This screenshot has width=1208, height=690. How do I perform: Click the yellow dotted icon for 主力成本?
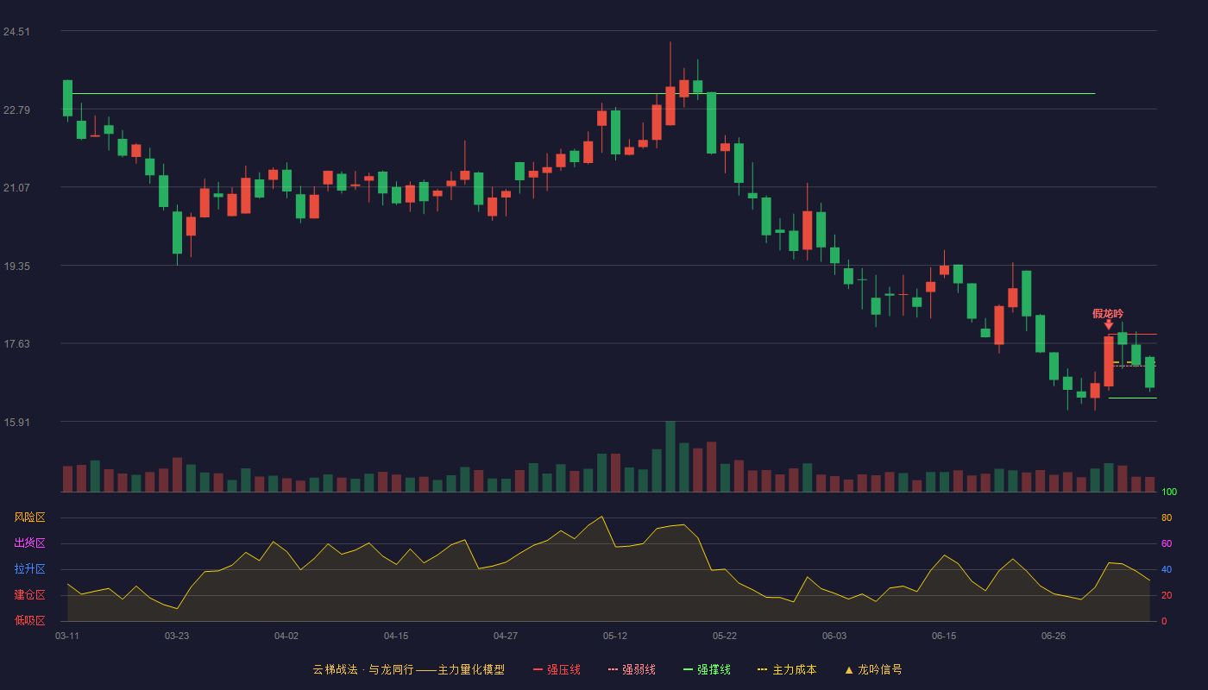[x=762, y=669]
